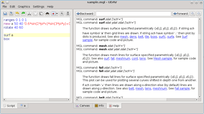The image size is (204, 114).
Task: Follow the 'fall' link under mesh
Action: [x=113, y=59]
